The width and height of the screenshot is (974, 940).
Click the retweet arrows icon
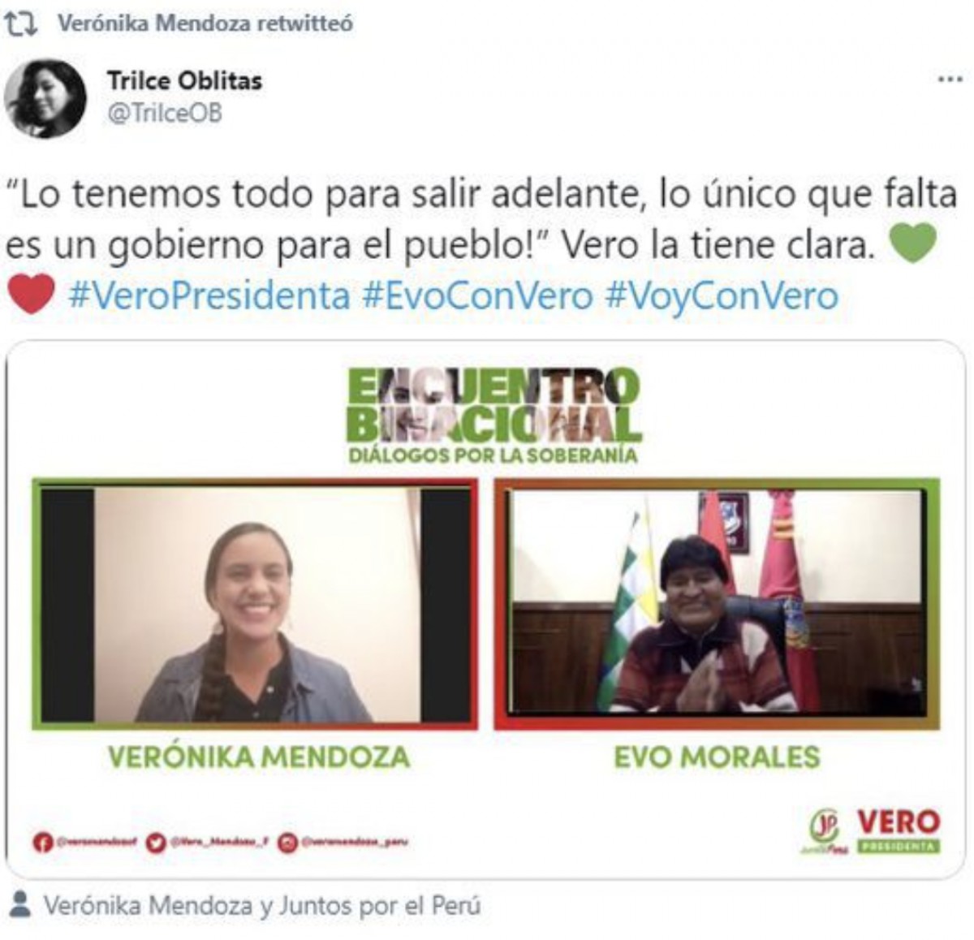(x=21, y=24)
